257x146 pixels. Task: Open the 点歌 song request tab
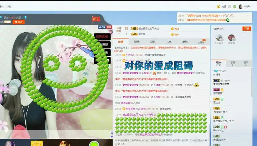point(153,42)
